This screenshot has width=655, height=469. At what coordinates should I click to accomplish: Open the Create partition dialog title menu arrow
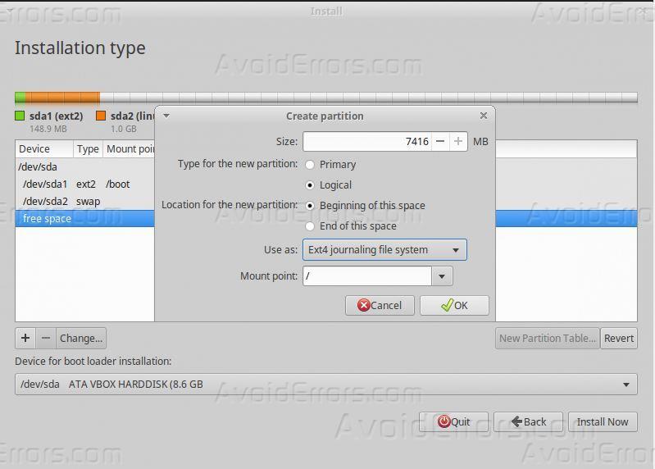(x=166, y=116)
